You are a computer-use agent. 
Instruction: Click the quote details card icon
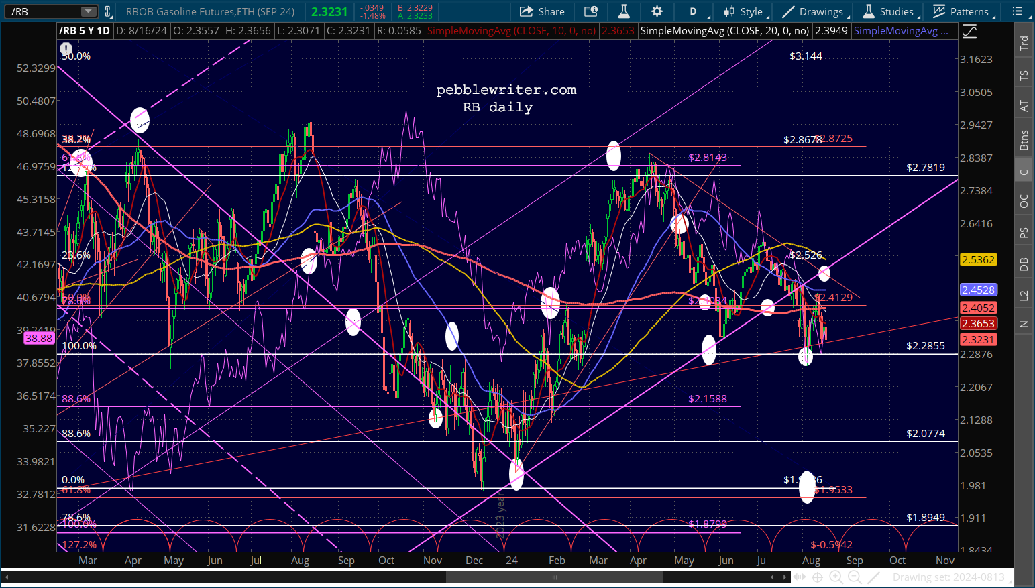tap(590, 11)
